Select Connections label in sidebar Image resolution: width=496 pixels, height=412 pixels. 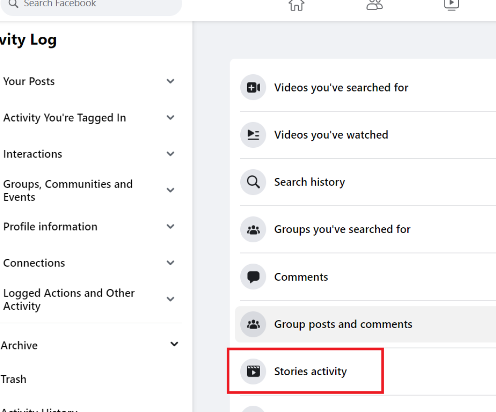pos(34,263)
